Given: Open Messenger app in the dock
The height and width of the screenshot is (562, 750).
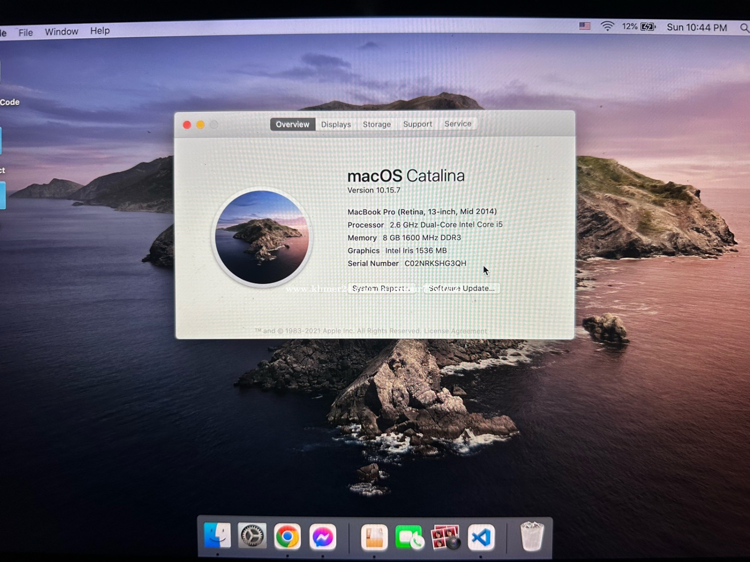Looking at the screenshot, I should click(x=322, y=537).
